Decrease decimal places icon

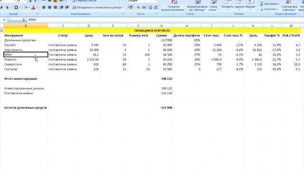155,8
